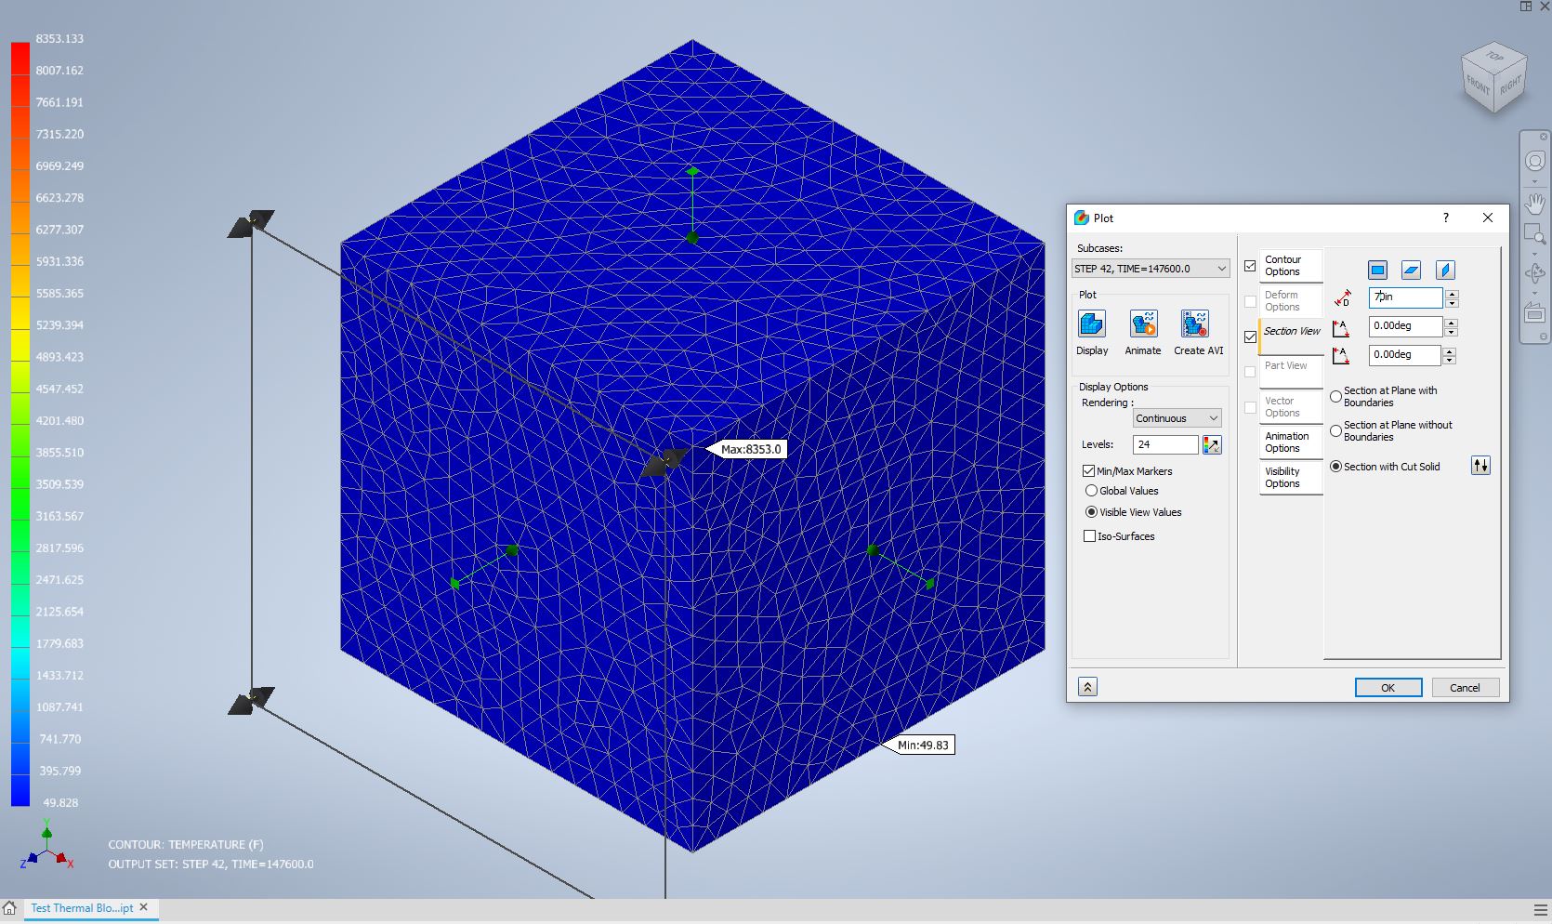Toggle the Contour Options checkbox
Viewport: 1552px width, 924px height.
coord(1250,266)
